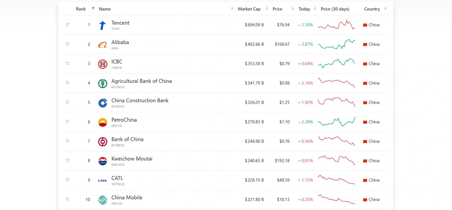Add Bank of China to favorites
The width and height of the screenshot is (452, 210).
[x=67, y=141]
